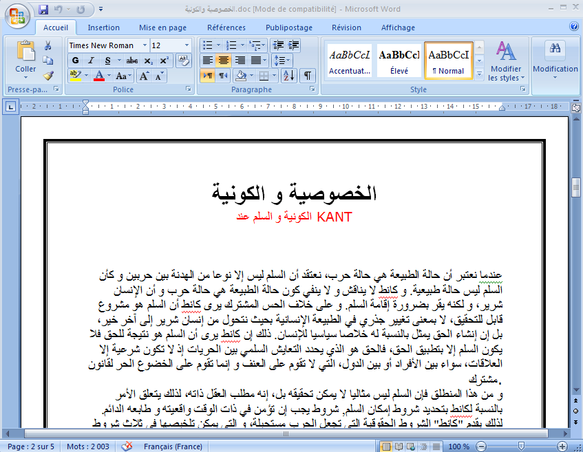The width and height of the screenshot is (583, 452).
Task: Open numbered list style dropdown
Action: [242, 45]
